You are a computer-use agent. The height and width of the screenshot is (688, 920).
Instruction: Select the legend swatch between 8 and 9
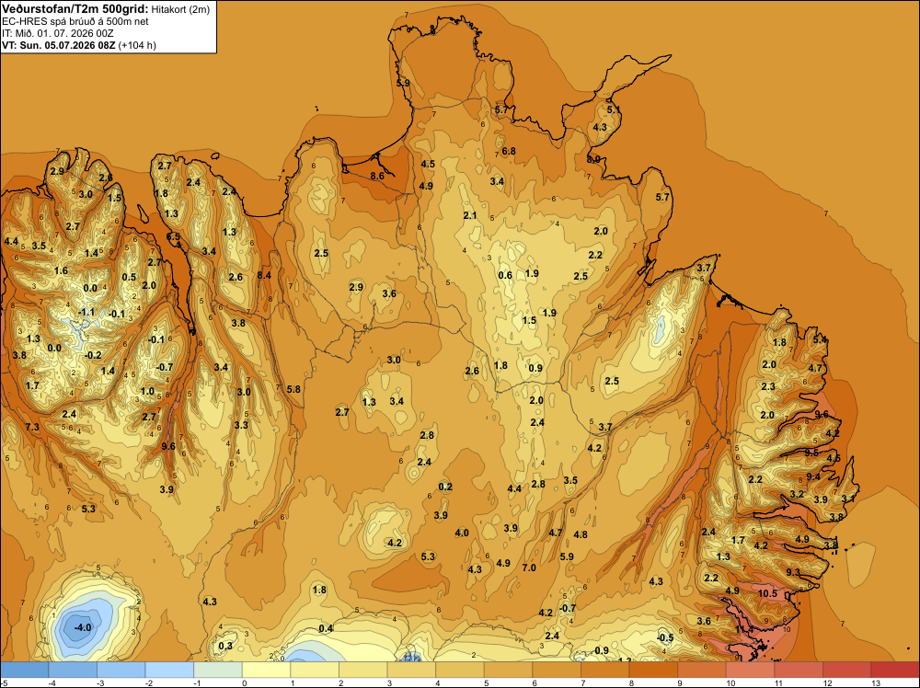point(653,670)
